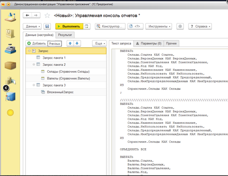Click the back arrow navigation button
The height and width of the screenshot is (176, 228).
pyautogui.click(x=27, y=15)
